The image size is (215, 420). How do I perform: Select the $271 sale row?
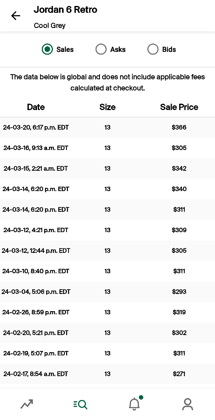point(107,374)
